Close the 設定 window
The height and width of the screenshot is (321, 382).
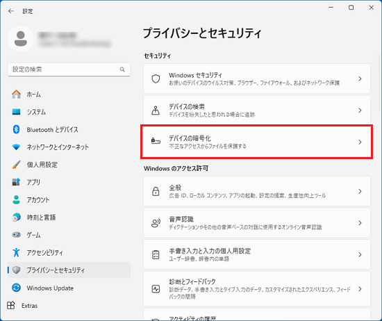click(x=372, y=8)
